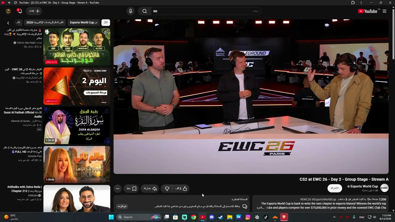Show hidden system tray icons
The height and width of the screenshot is (222, 395).
[x=334, y=217]
